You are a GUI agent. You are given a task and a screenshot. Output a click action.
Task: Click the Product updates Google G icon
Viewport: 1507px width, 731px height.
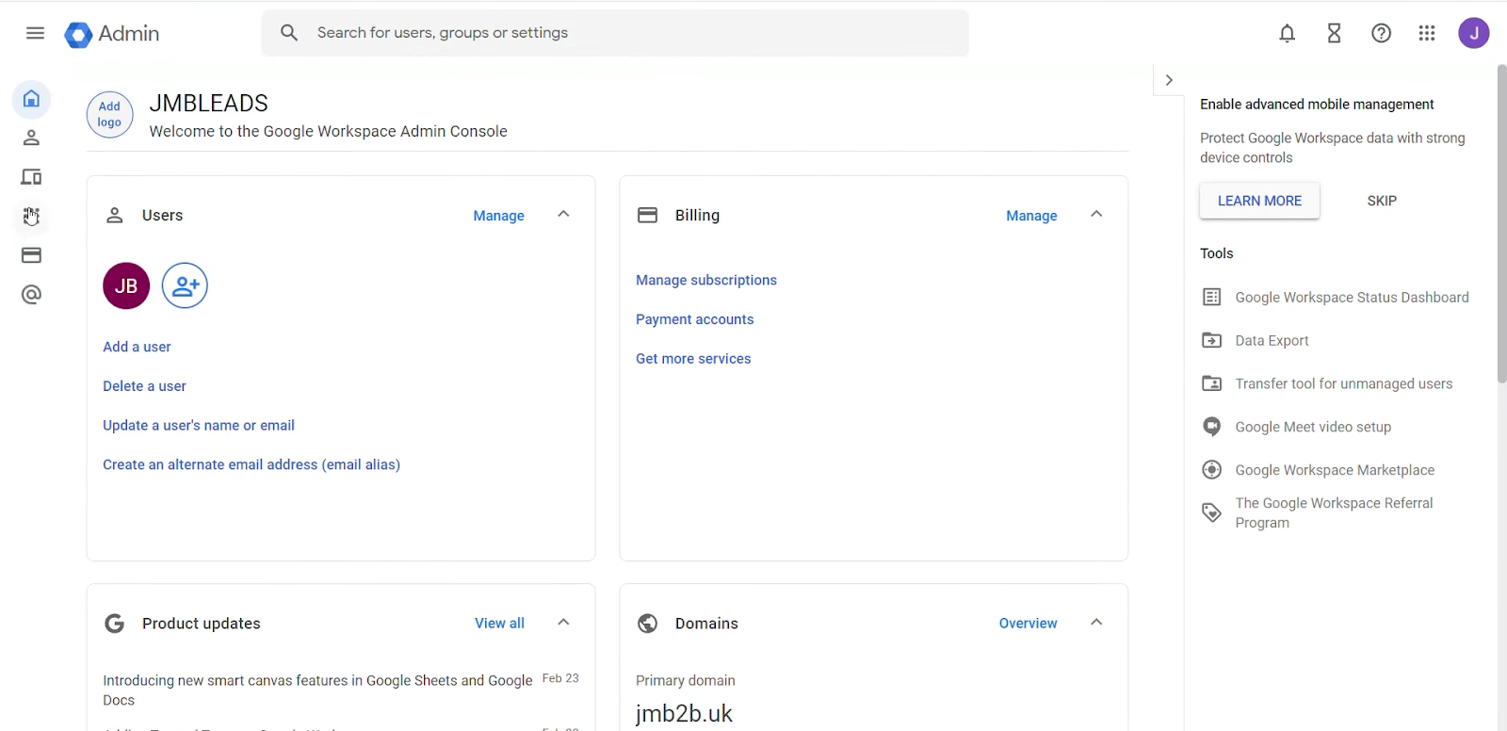pyautogui.click(x=115, y=624)
